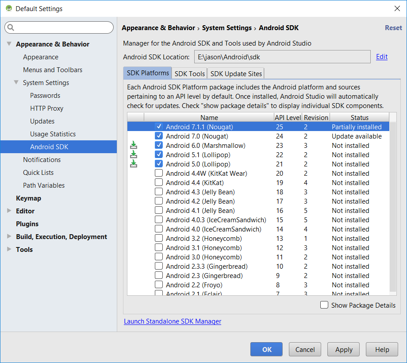This screenshot has height=363, width=407.
Task: Select Path Variables in settings tree
Action: tap(44, 185)
